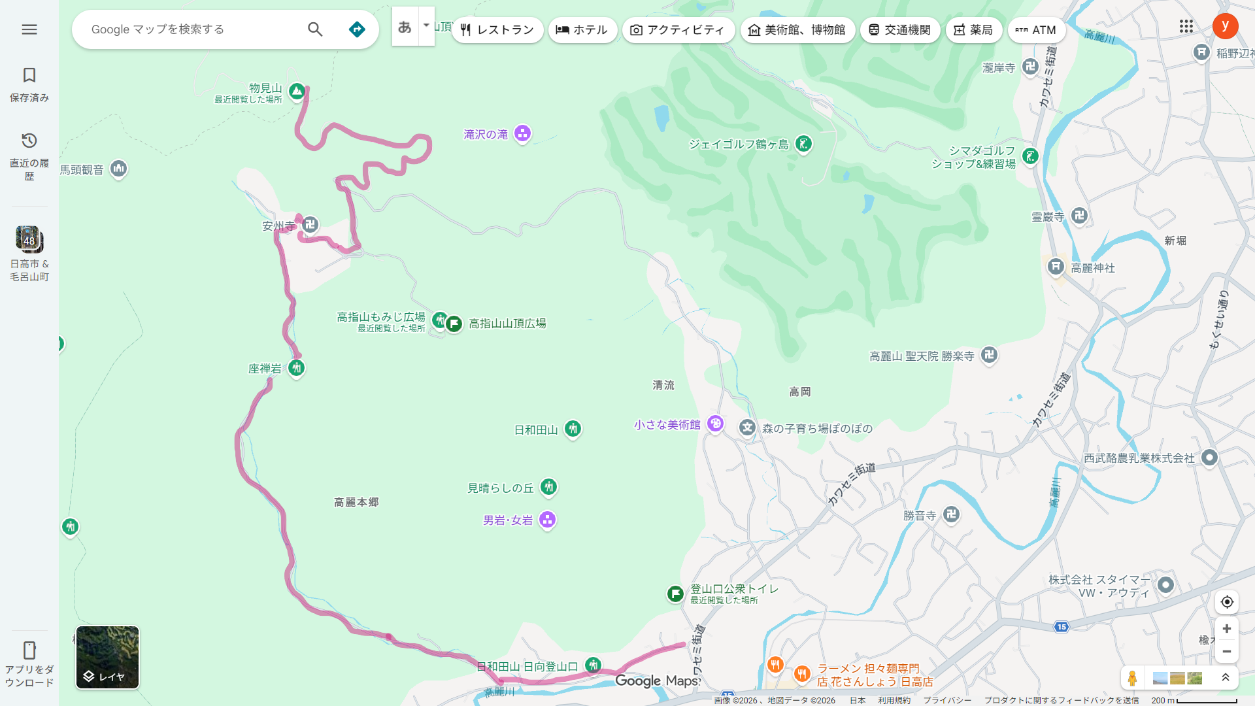
Task: Open the hamburger main menu
Action: [29, 29]
